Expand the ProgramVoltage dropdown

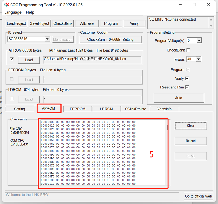click(x=199, y=41)
